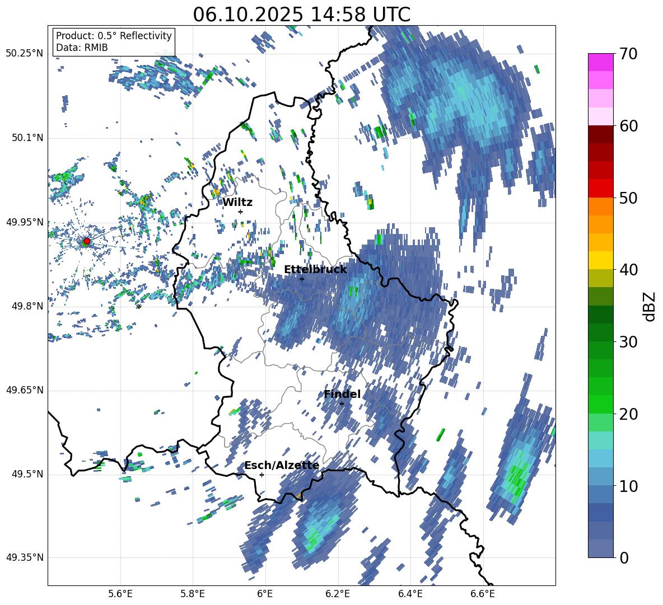This screenshot has height=605, width=663.
Task: Click the 70 label on the colorbar
Action: [628, 54]
